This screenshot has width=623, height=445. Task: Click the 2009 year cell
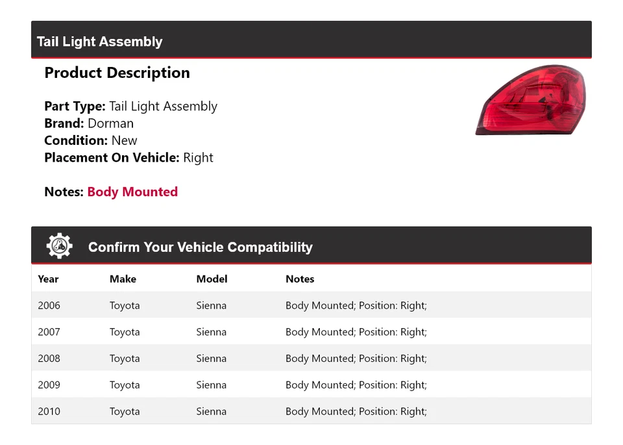pos(49,385)
